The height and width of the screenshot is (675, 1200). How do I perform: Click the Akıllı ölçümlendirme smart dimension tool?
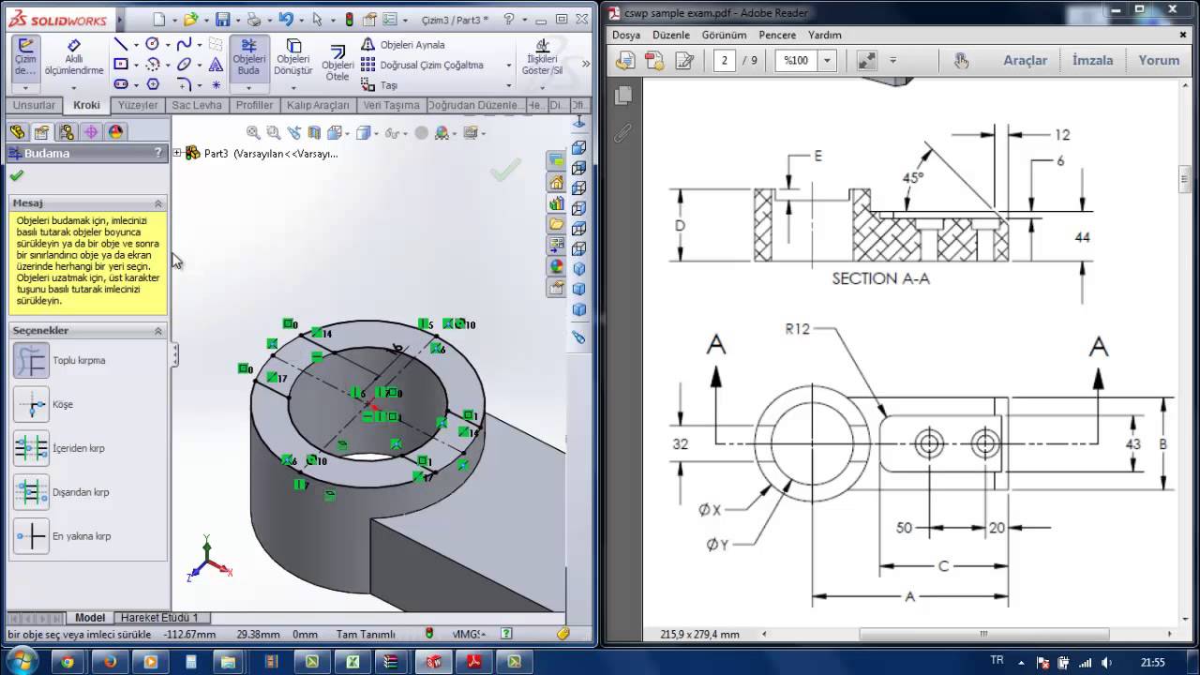point(74,58)
